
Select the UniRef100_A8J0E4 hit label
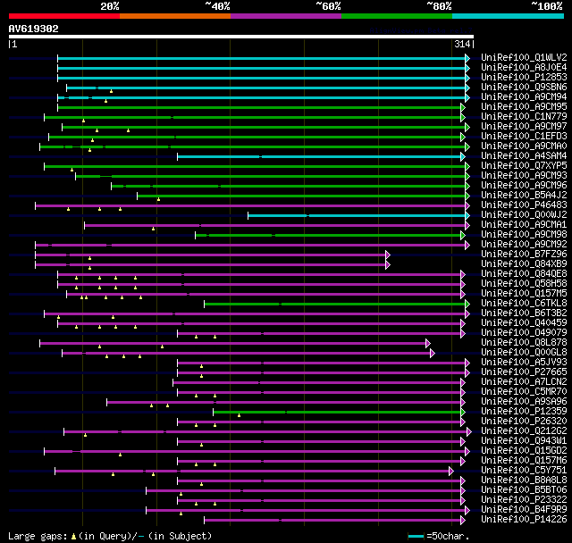click(x=524, y=67)
